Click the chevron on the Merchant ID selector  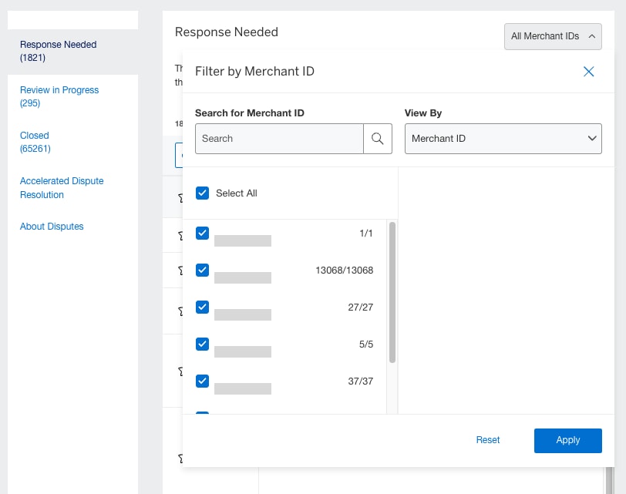(x=591, y=139)
